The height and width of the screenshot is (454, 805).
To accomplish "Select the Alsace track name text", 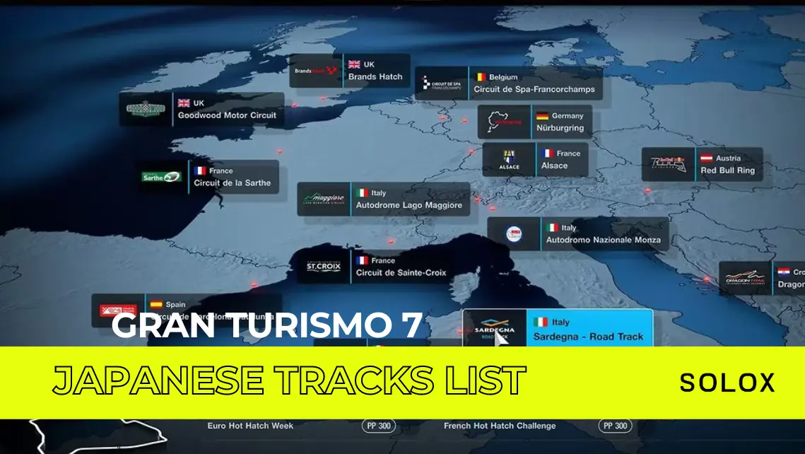I will click(x=555, y=165).
